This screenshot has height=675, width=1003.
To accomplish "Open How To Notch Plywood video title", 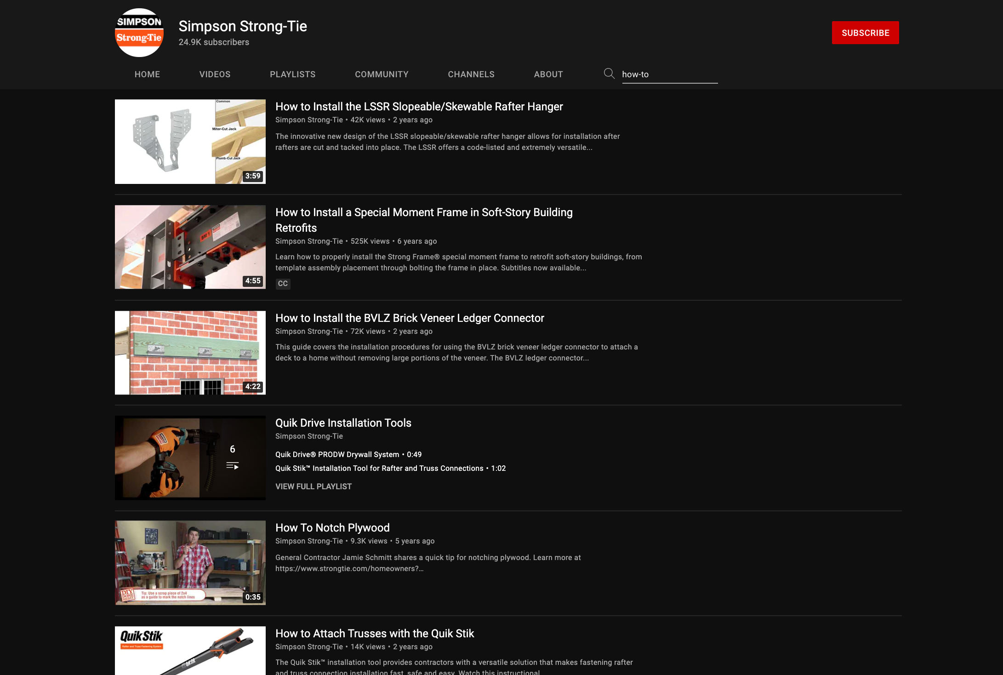I will pyautogui.click(x=332, y=528).
